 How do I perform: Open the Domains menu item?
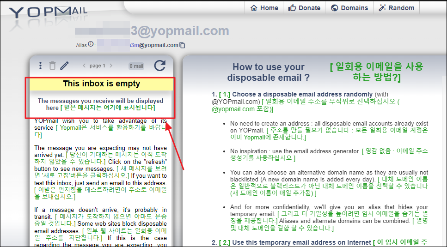pos(349,8)
